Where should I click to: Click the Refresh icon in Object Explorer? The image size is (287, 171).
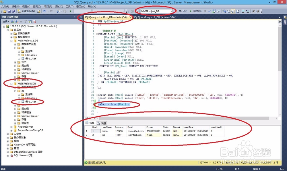click(x=30, y=22)
